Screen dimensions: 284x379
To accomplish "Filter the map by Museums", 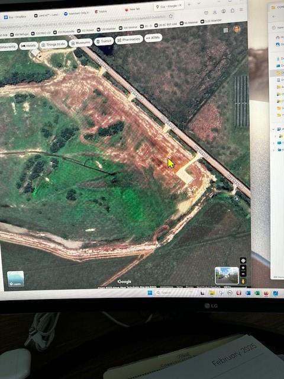I will 80,43.
